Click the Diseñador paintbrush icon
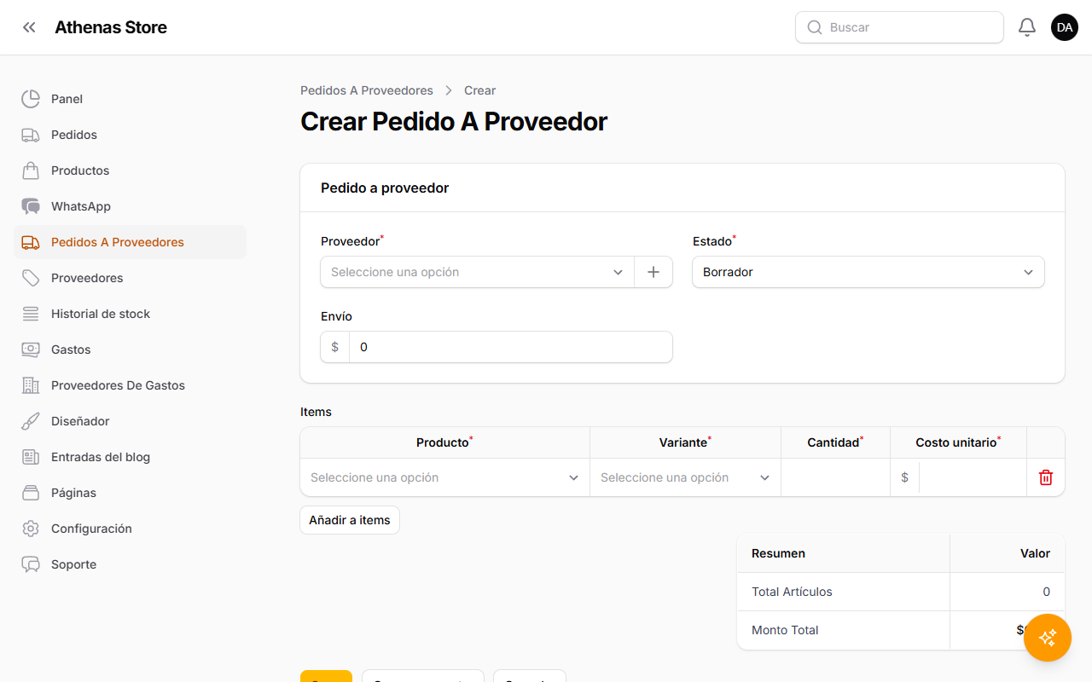Viewport: 1092px width, 682px height. 31,421
